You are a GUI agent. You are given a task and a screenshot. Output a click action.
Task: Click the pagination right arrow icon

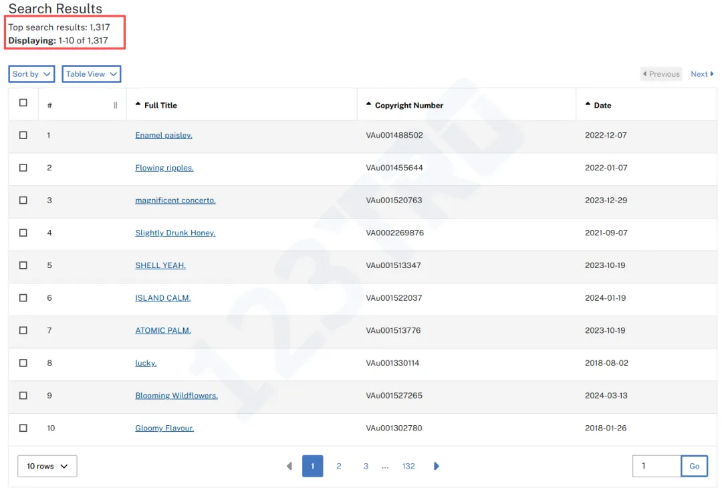tap(436, 466)
